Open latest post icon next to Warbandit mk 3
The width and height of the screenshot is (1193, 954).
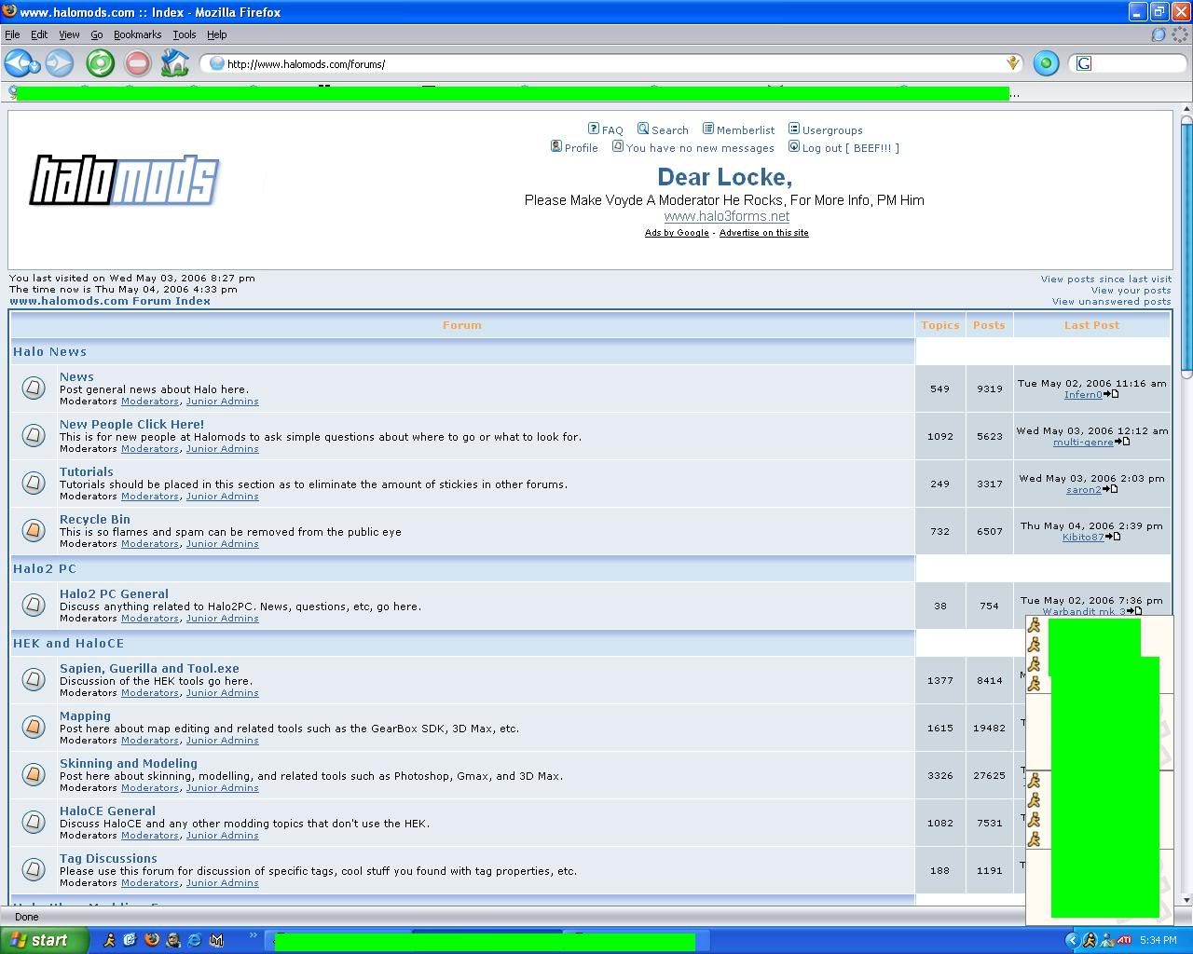click(x=1134, y=611)
